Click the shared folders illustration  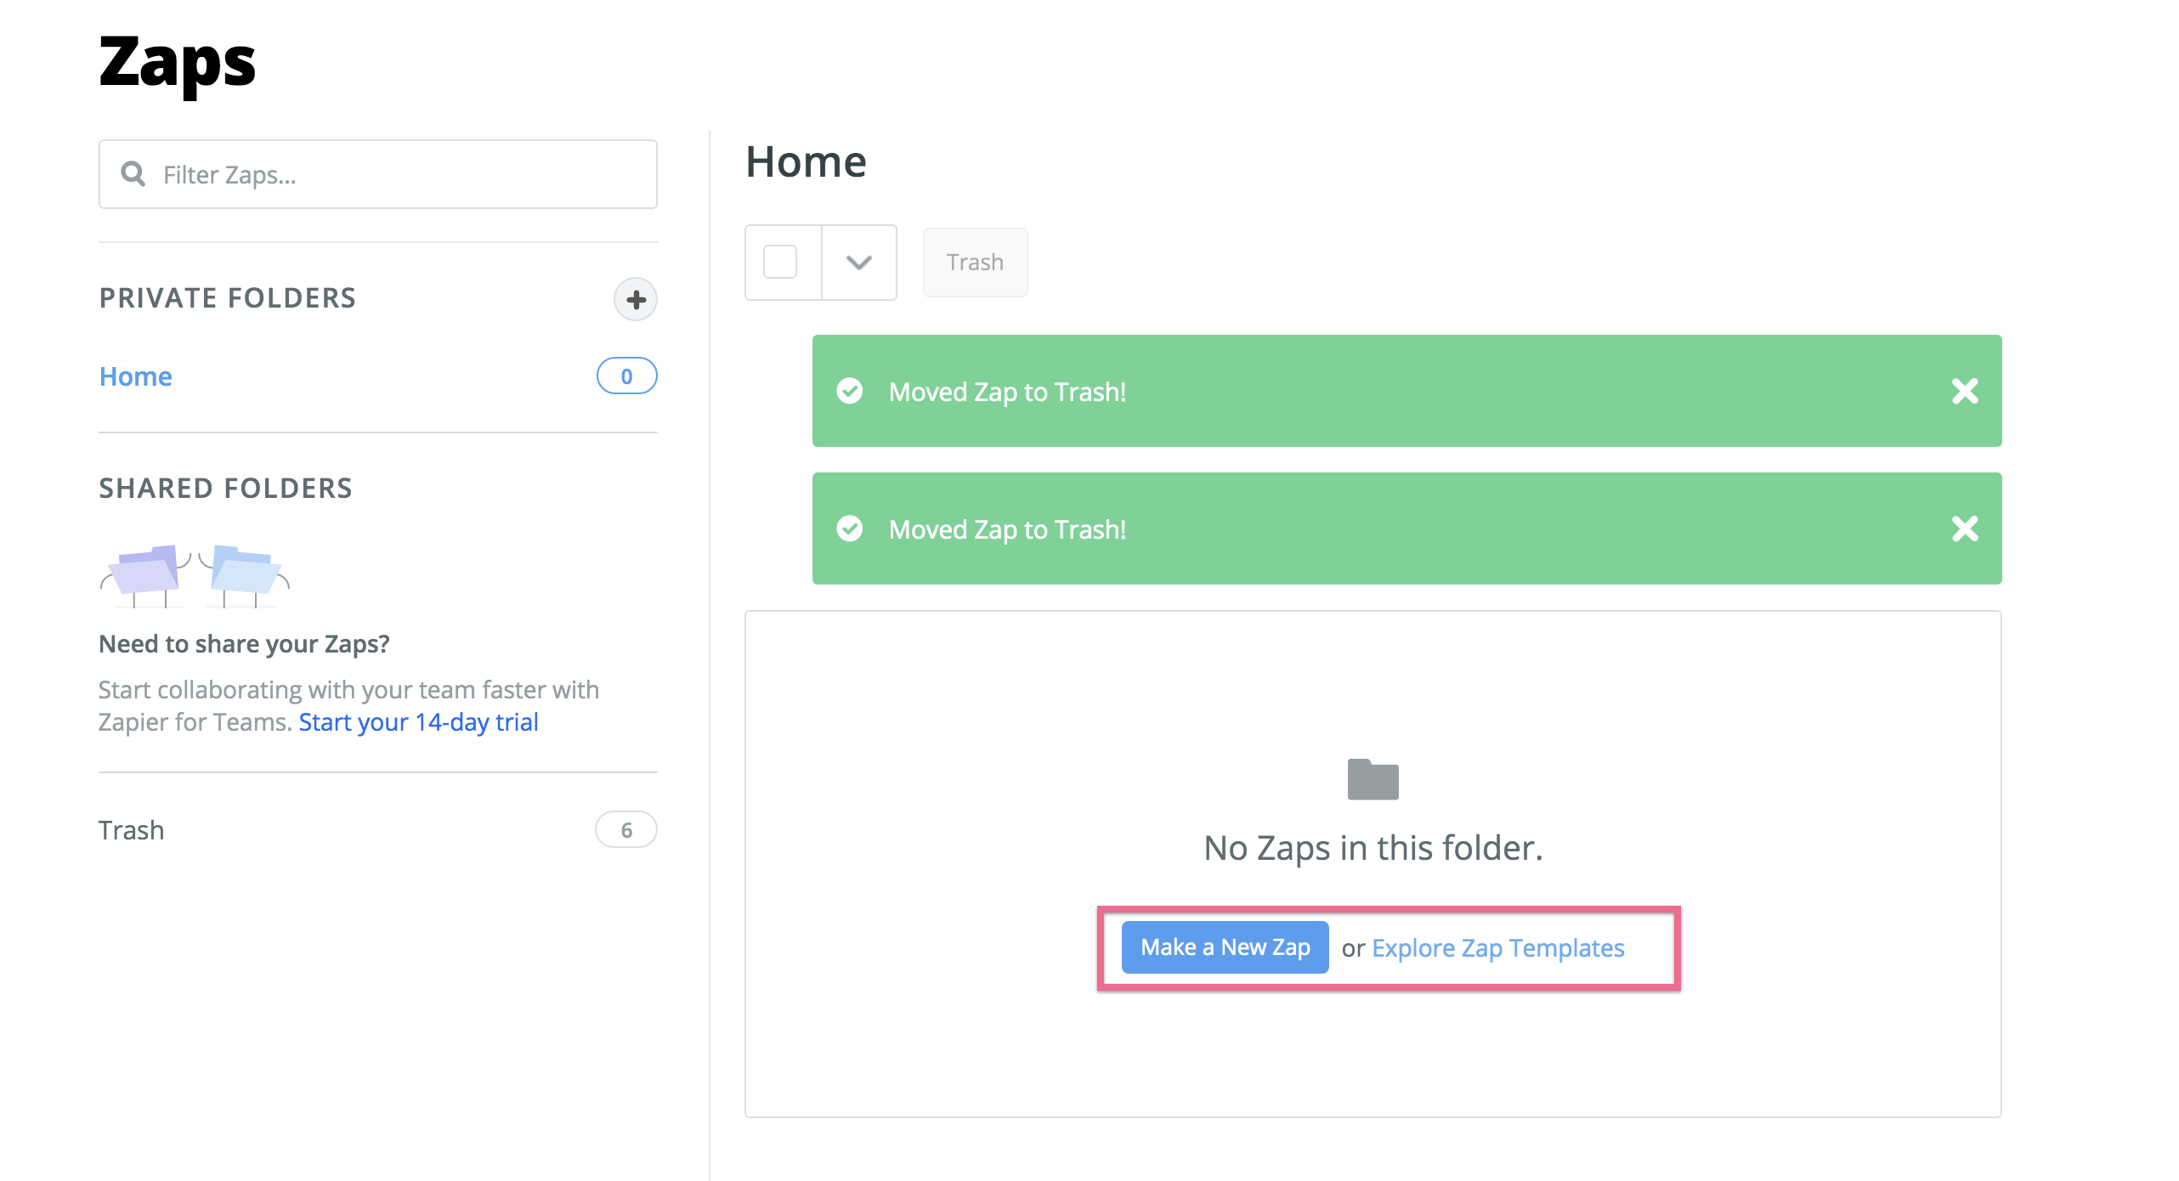pos(195,576)
